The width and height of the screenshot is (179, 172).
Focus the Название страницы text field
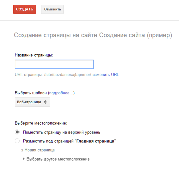point(54,64)
